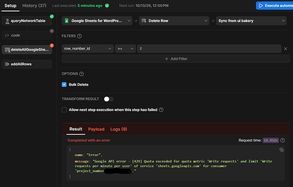The height and width of the screenshot is (187, 293).
Task: Select the code step in sidebar
Action: [x=27, y=35]
